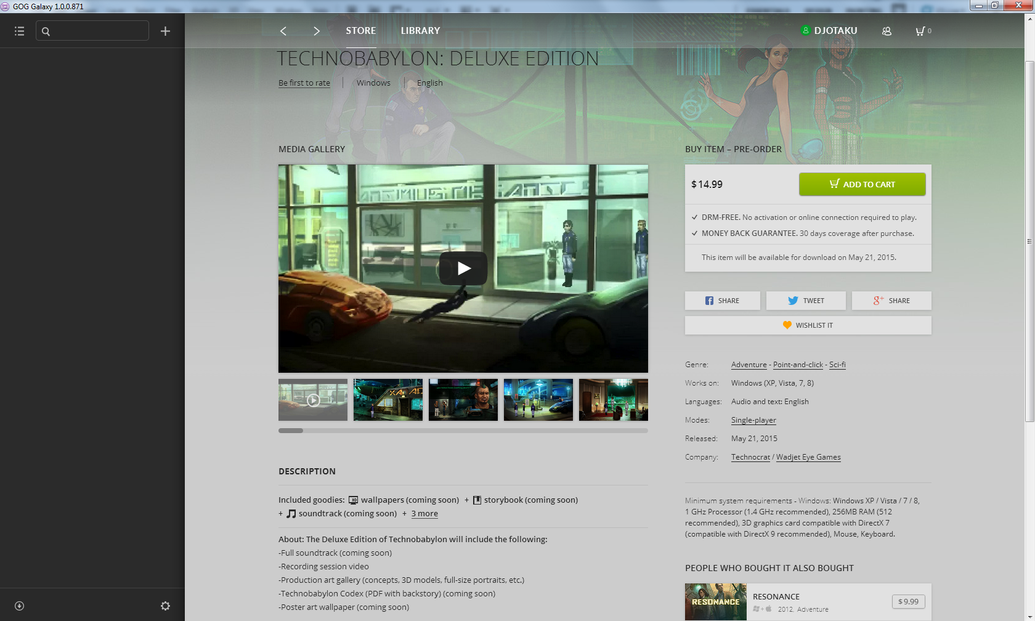The width and height of the screenshot is (1035, 621).
Task: Expand the 3 more goodies link
Action: (424, 514)
